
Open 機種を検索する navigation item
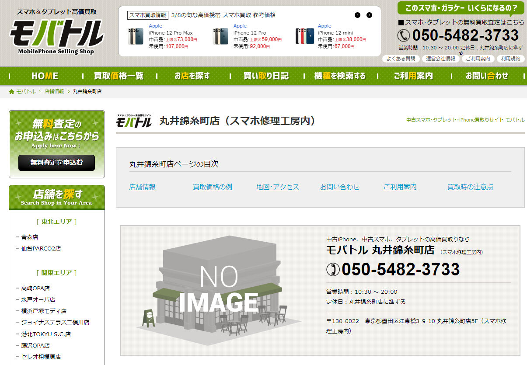pyautogui.click(x=340, y=76)
